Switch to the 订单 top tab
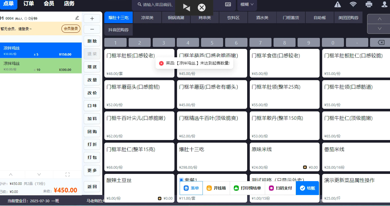This screenshot has height=206, width=390. [x=29, y=4]
